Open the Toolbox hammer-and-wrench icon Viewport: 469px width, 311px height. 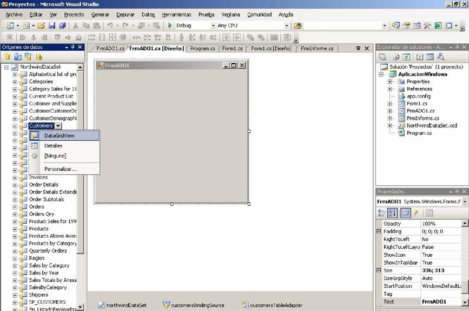[x=427, y=26]
